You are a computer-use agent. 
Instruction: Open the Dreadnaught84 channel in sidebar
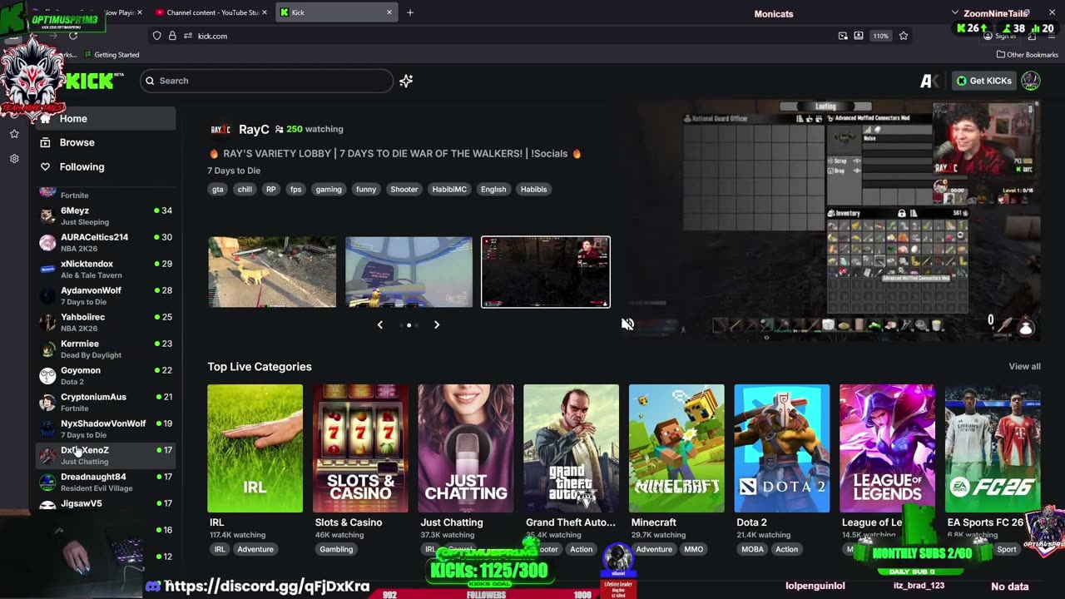point(106,482)
